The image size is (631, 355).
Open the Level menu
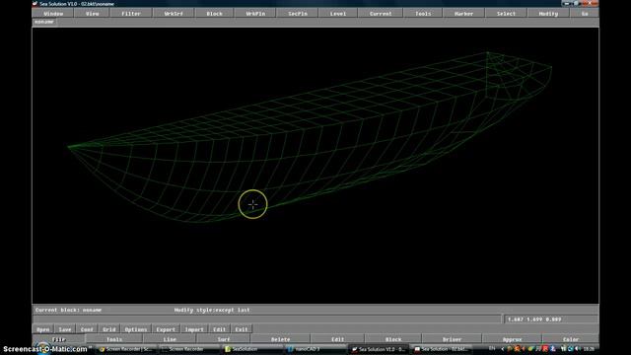[338, 13]
